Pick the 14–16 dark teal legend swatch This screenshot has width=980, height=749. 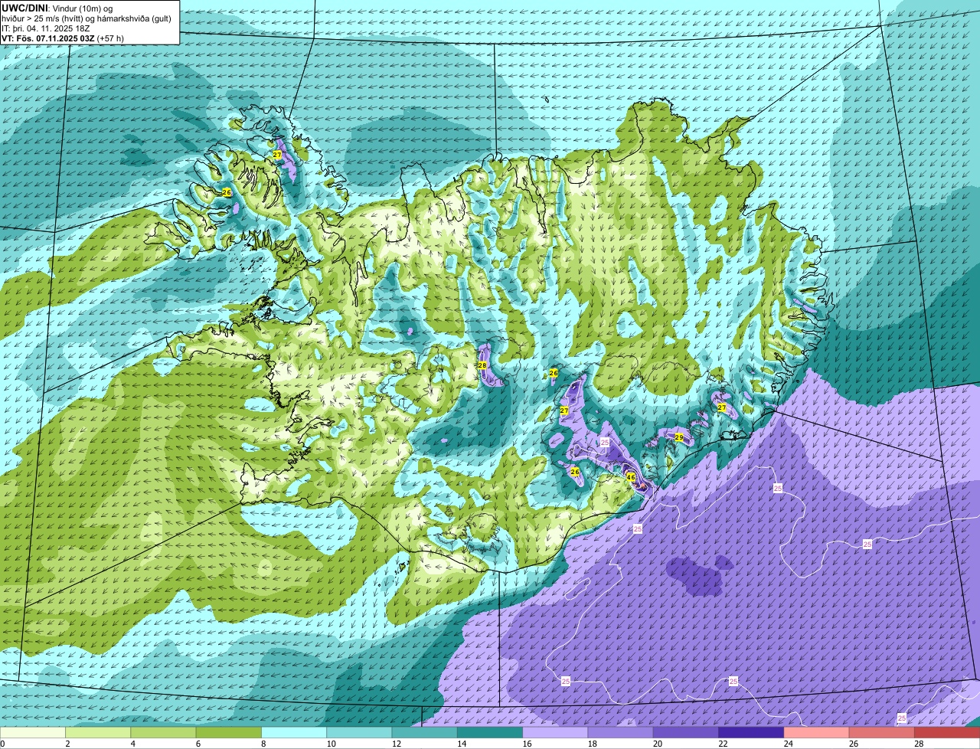[490, 733]
